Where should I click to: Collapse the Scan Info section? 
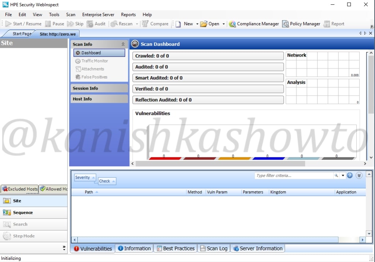[x=123, y=44]
